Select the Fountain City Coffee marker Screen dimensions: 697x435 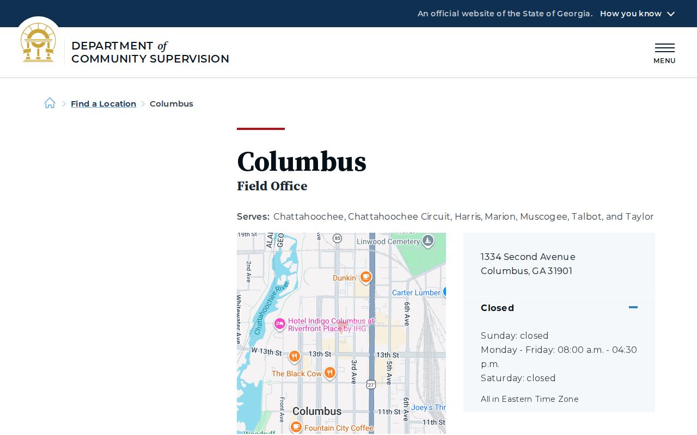pyautogui.click(x=296, y=427)
